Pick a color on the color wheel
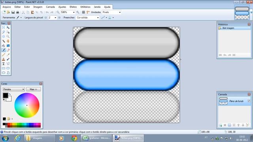Viewport: 253px width, 142px height. point(27,105)
